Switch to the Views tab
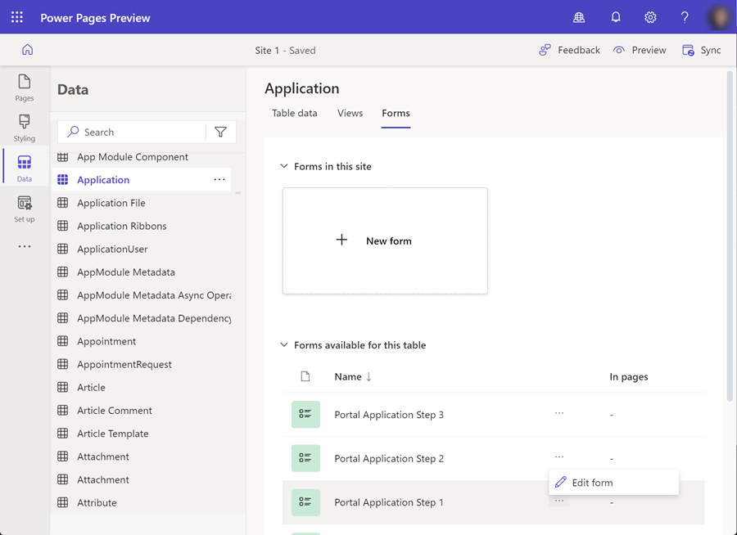This screenshot has height=535, width=737. [350, 113]
